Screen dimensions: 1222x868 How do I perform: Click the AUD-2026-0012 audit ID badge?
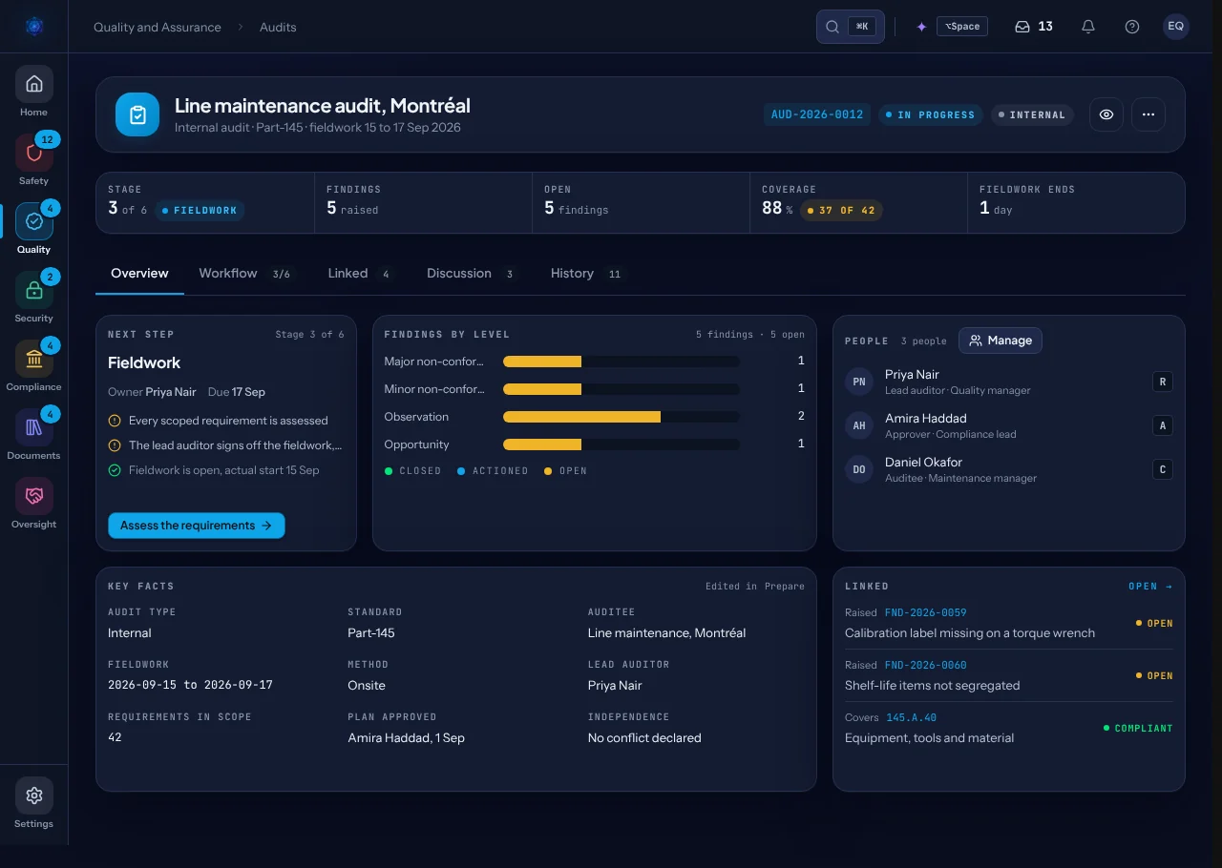[x=817, y=114]
